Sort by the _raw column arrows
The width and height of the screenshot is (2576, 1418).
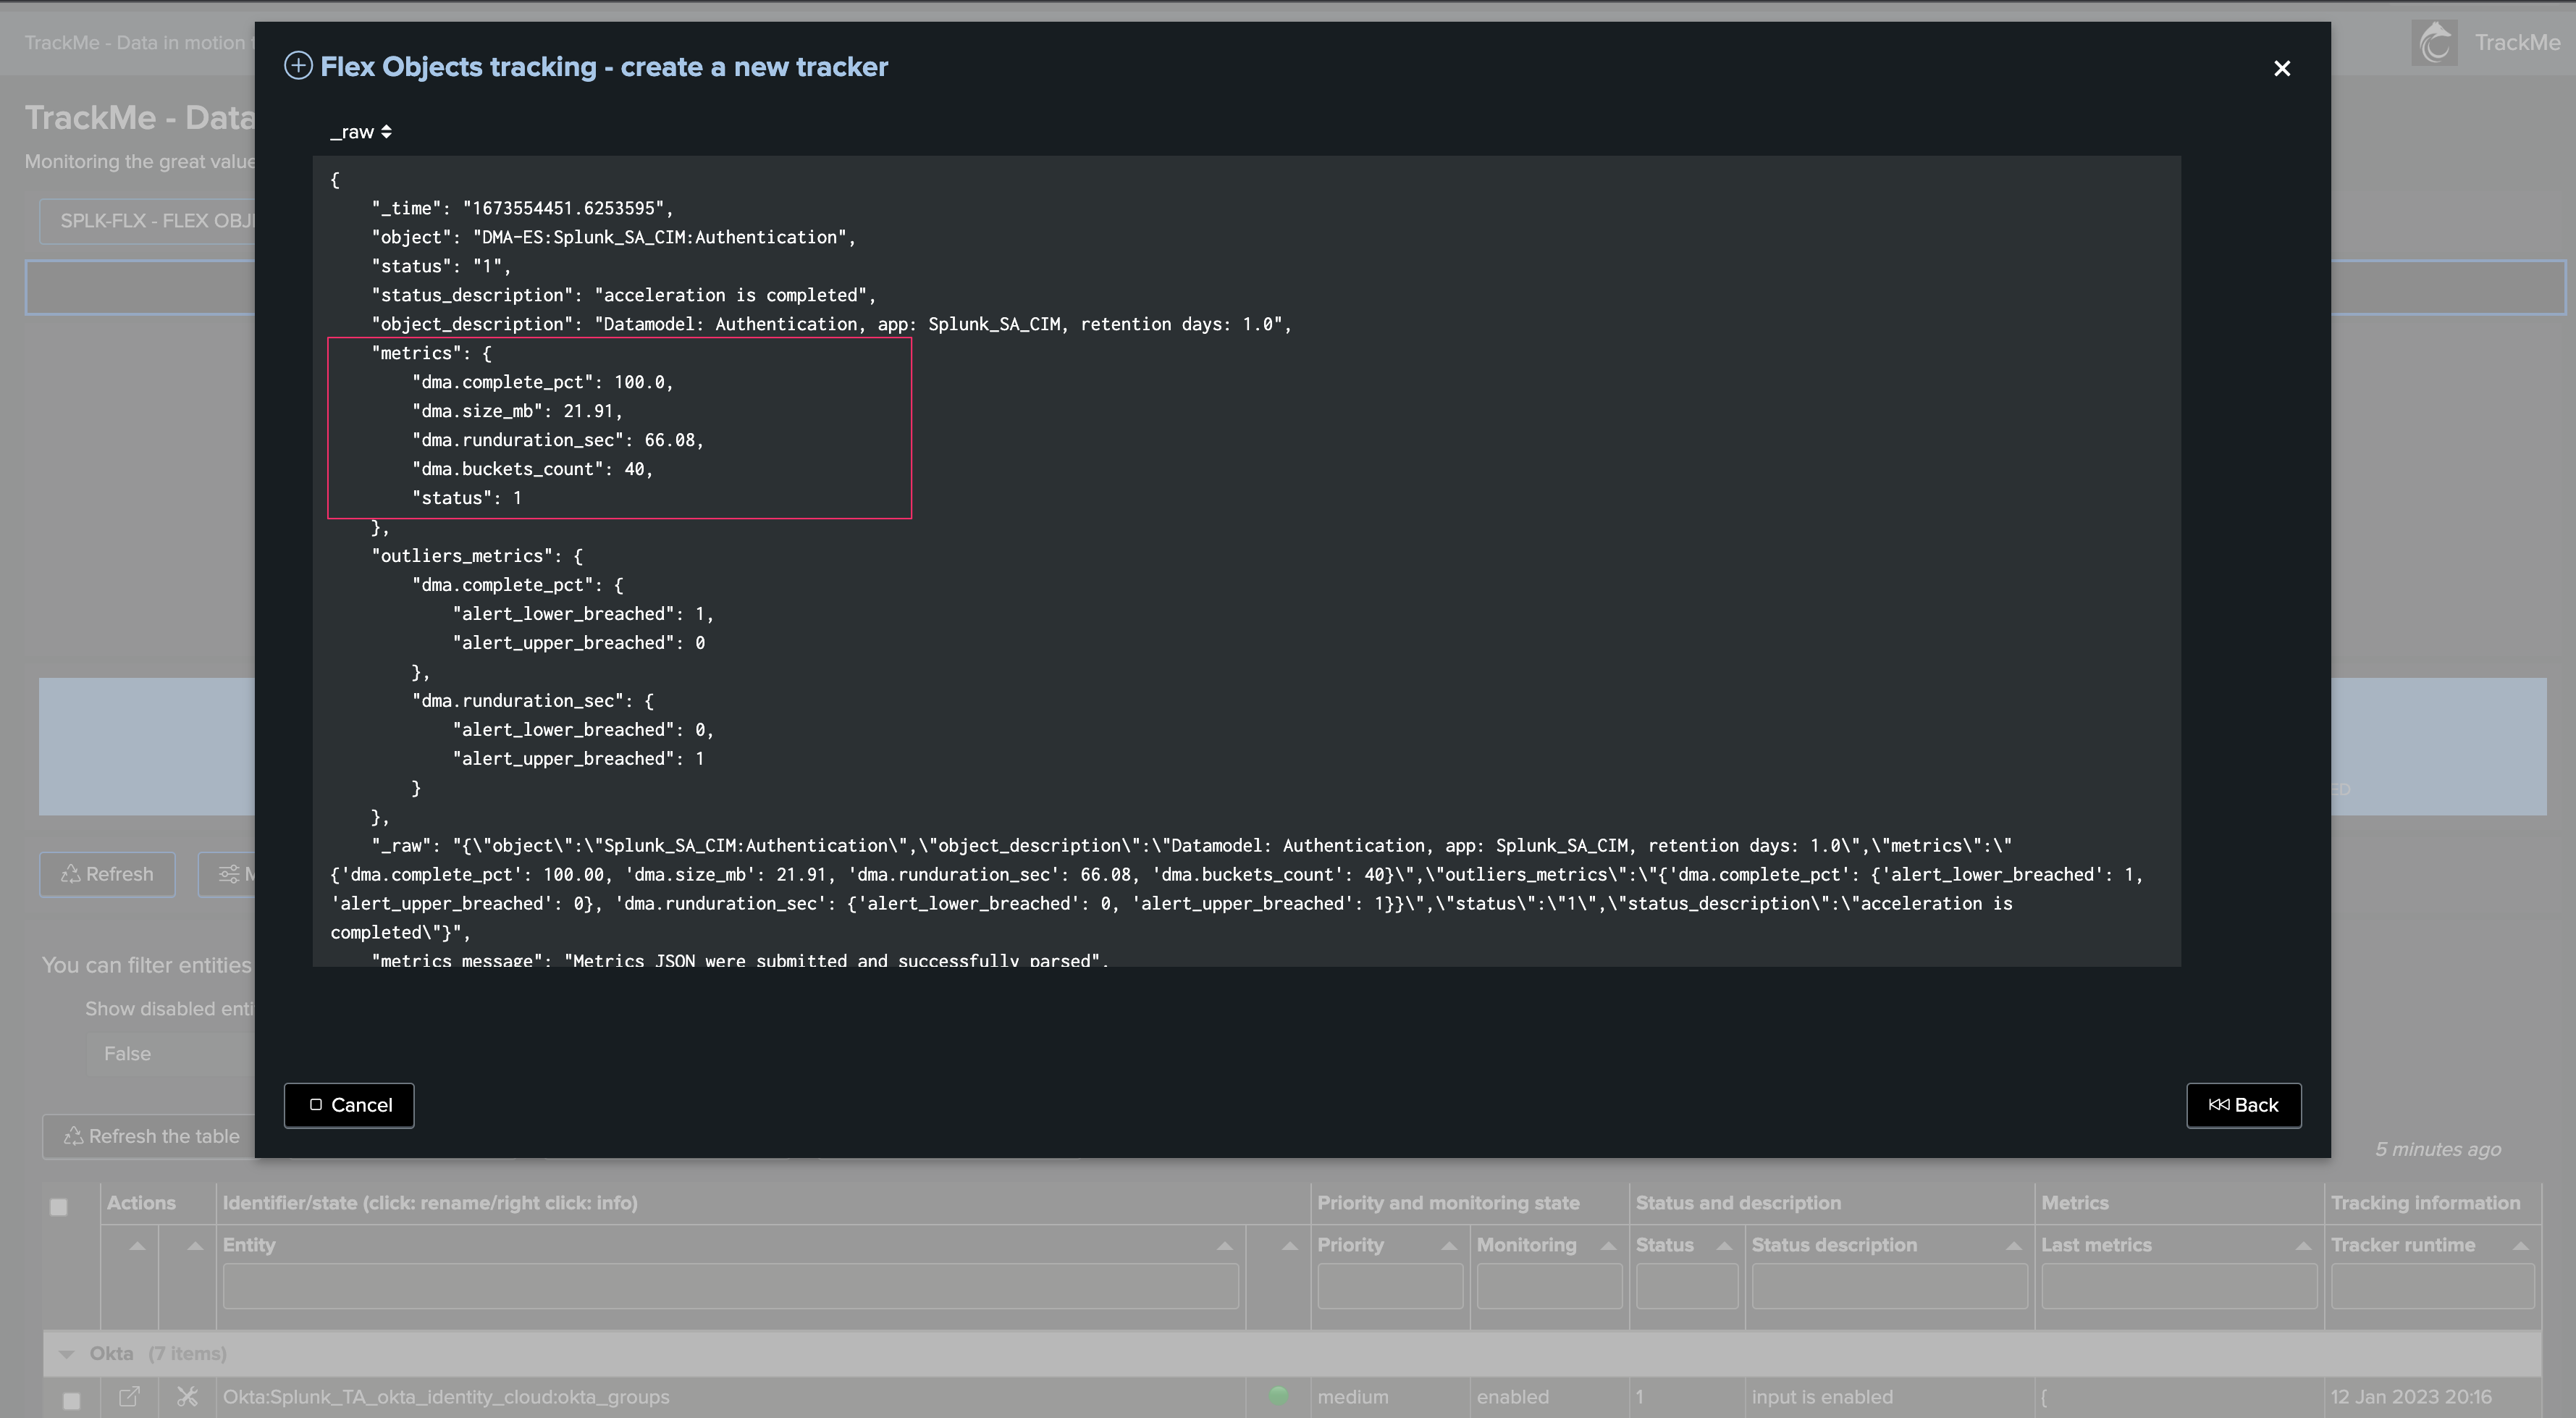(386, 132)
